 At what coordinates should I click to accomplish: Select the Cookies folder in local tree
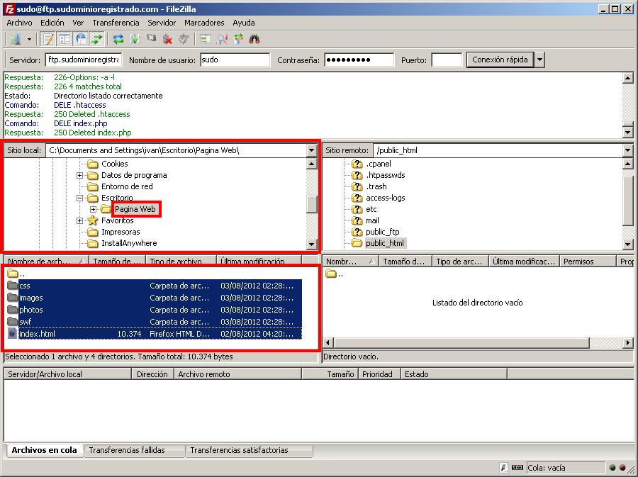pos(114,164)
